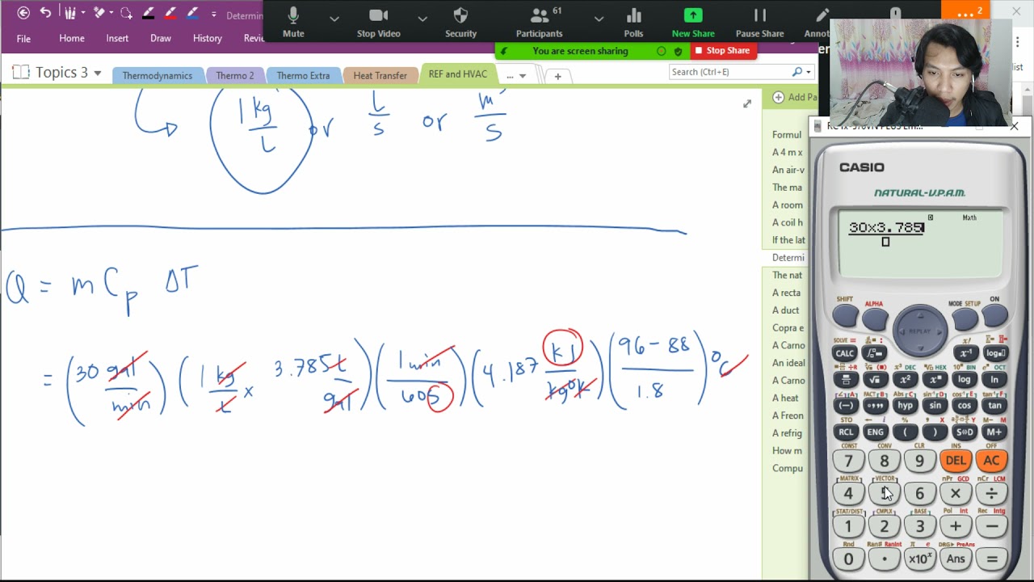Choose the black pen
This screenshot has height=582, width=1034.
coord(149,13)
